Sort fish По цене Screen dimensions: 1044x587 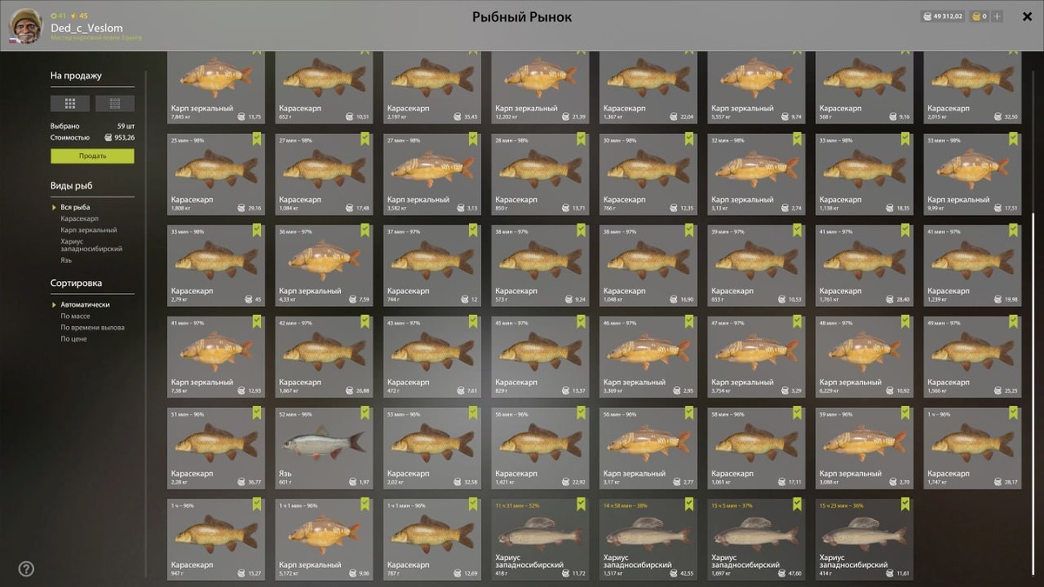[74, 338]
